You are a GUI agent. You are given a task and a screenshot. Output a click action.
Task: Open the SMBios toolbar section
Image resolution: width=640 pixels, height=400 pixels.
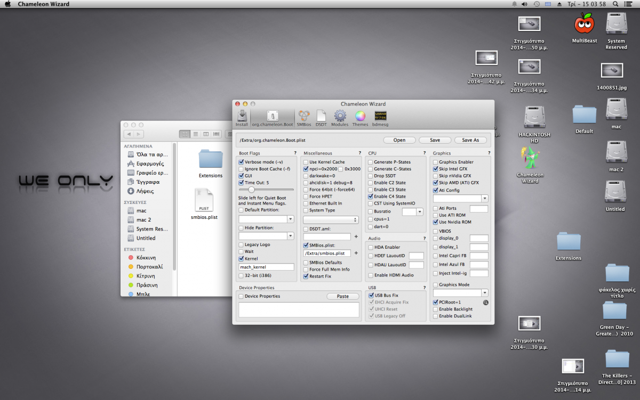tap(304, 118)
